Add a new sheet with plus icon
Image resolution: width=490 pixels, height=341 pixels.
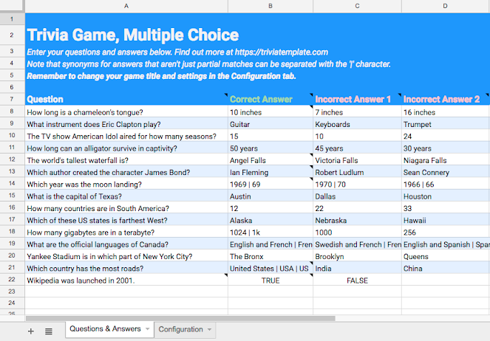point(30,331)
